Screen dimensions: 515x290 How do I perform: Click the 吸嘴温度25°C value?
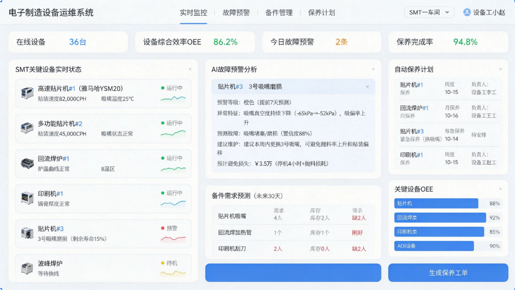(118, 99)
